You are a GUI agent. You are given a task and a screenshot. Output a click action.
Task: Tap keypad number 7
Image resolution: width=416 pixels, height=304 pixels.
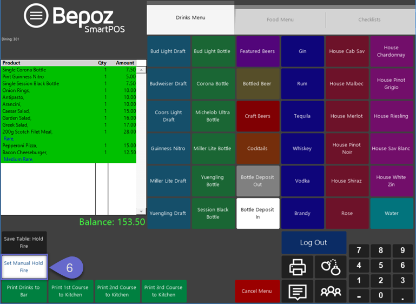(359, 250)
